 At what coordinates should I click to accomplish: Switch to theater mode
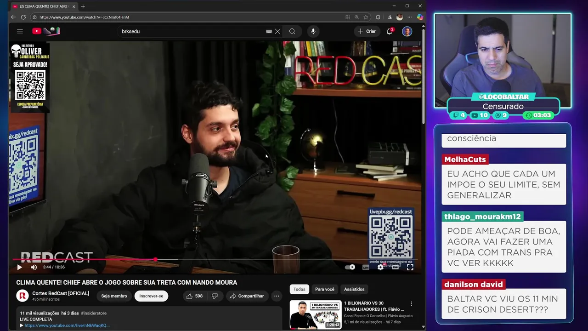[395, 267]
